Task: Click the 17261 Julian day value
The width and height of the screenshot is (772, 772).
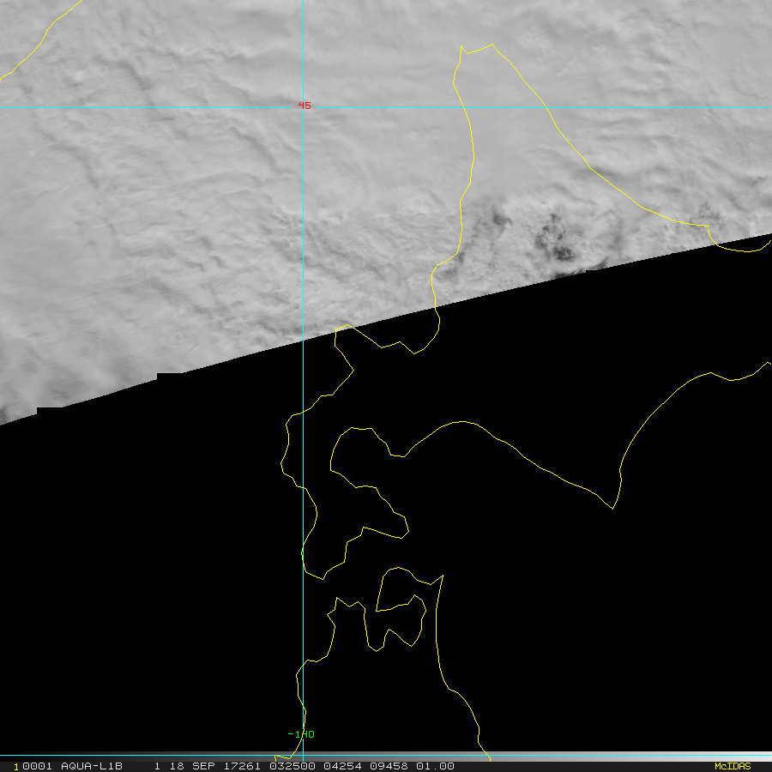Action: 242,766
